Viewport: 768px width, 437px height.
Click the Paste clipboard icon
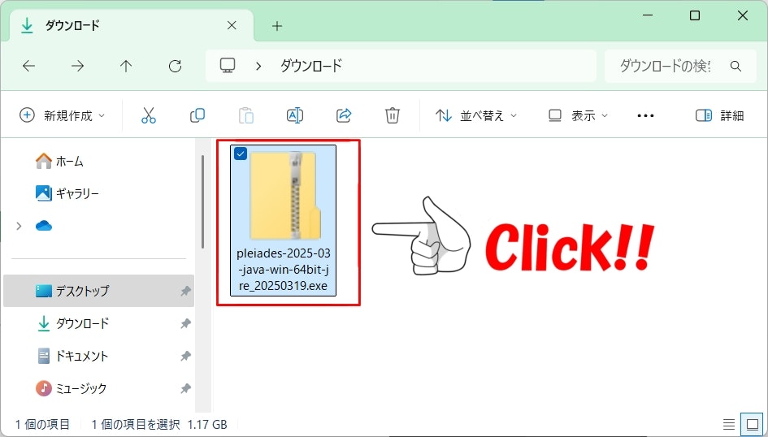[246, 115]
